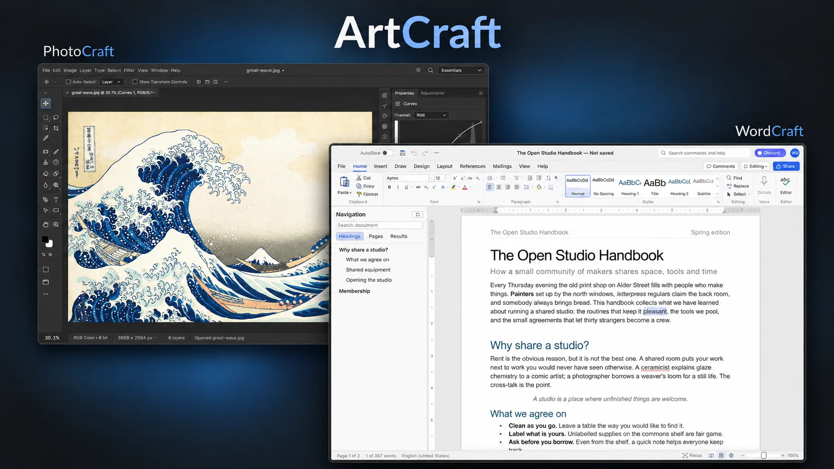The image size is (834, 469).
Task: Click the Dictate microphone icon
Action: (x=764, y=182)
